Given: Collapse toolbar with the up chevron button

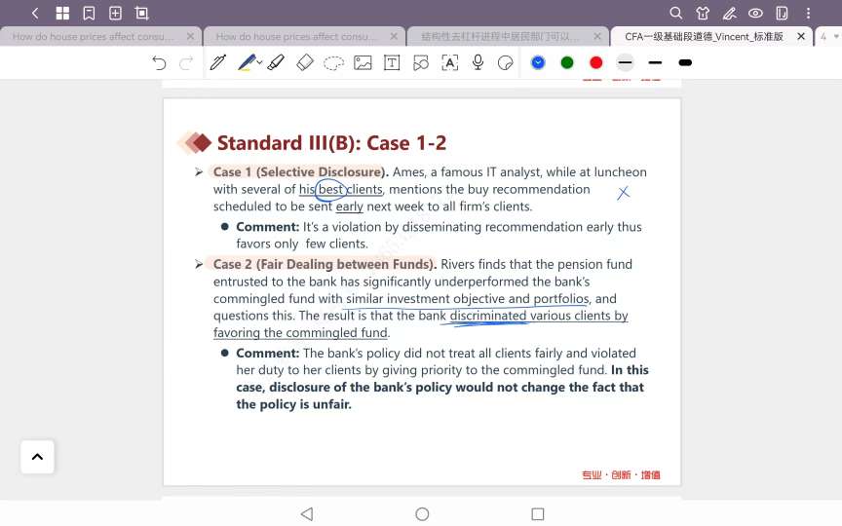Looking at the screenshot, I should (x=37, y=457).
